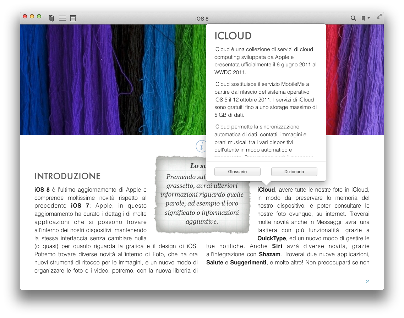Minimize window with the yellow button
The image size is (404, 318).
click(32, 16)
